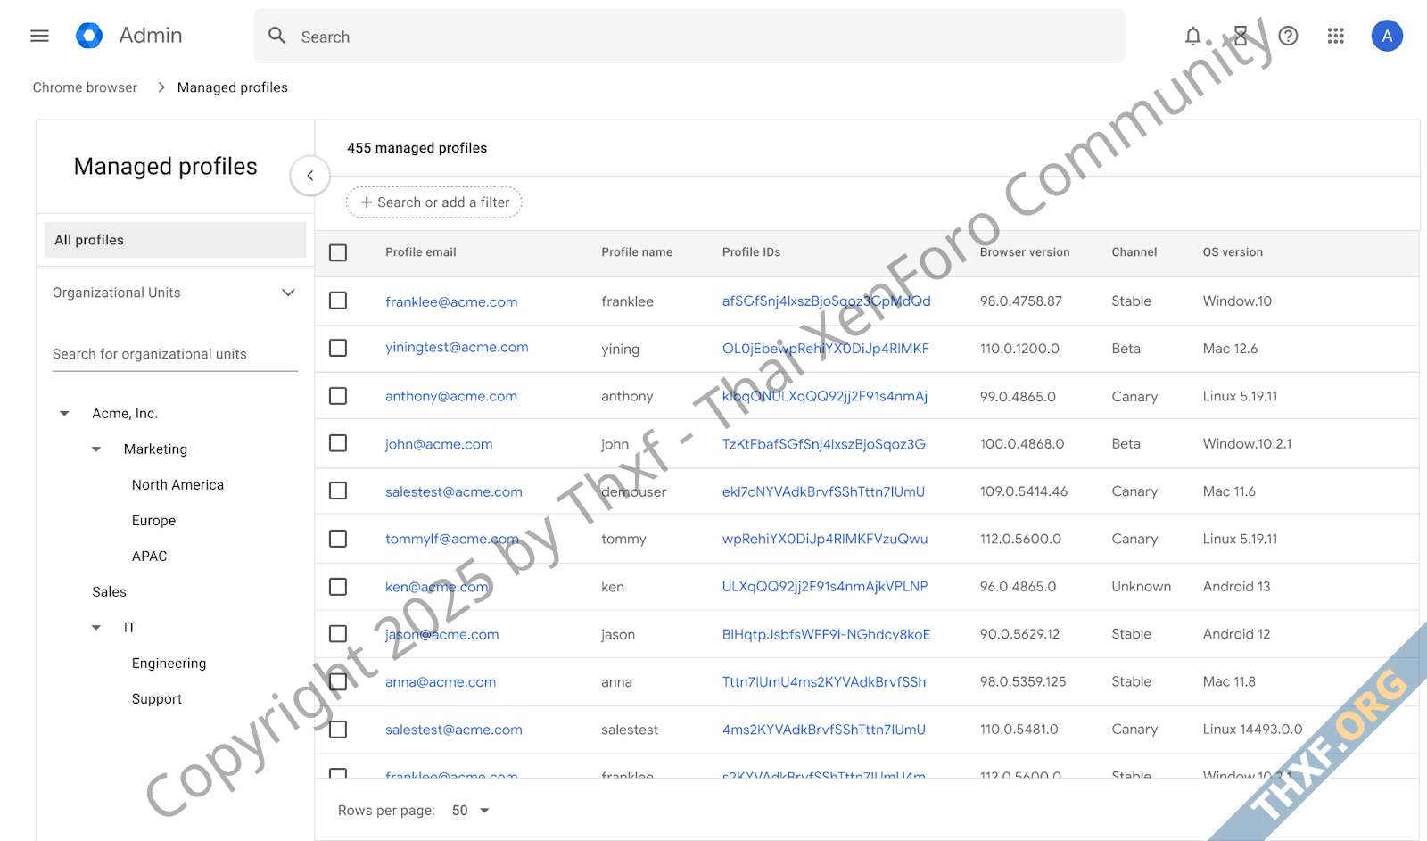Click the demouser profile name
The image size is (1427, 841).
coord(634,492)
